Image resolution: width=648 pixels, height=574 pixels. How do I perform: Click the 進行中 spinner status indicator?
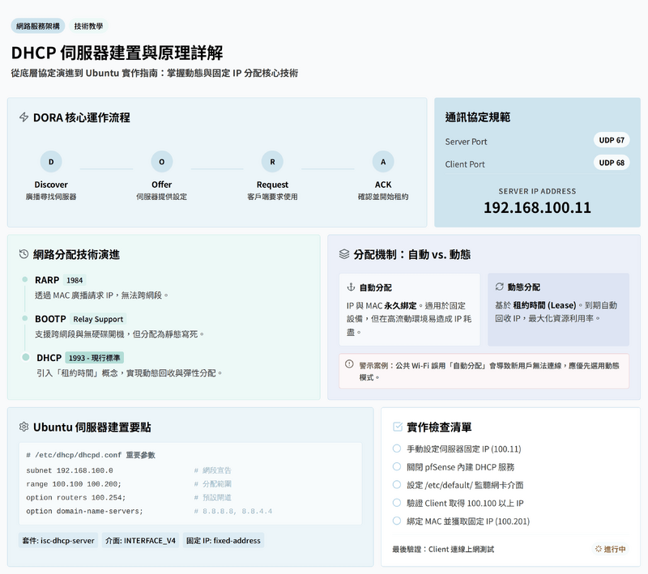click(x=610, y=549)
